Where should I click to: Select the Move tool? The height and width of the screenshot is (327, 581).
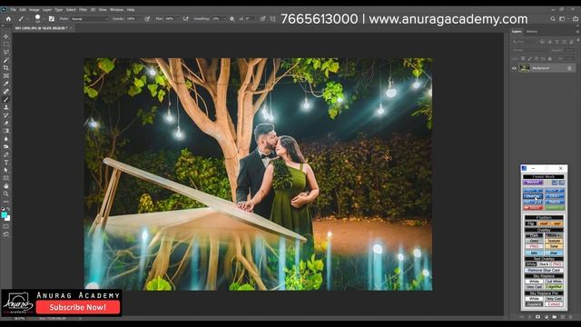(x=6, y=36)
